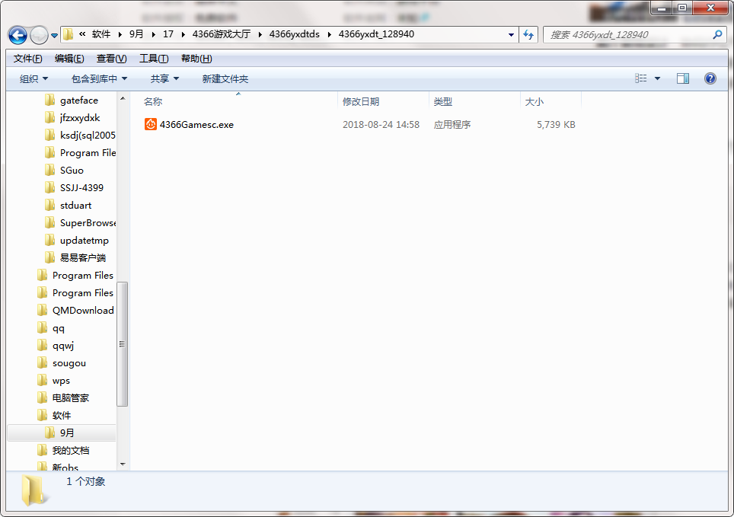Click 9月 in the address breadcrumb

136,34
